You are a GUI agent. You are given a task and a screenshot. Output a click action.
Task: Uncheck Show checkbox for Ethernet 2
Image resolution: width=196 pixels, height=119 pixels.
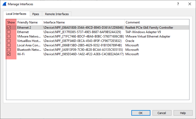9,27
